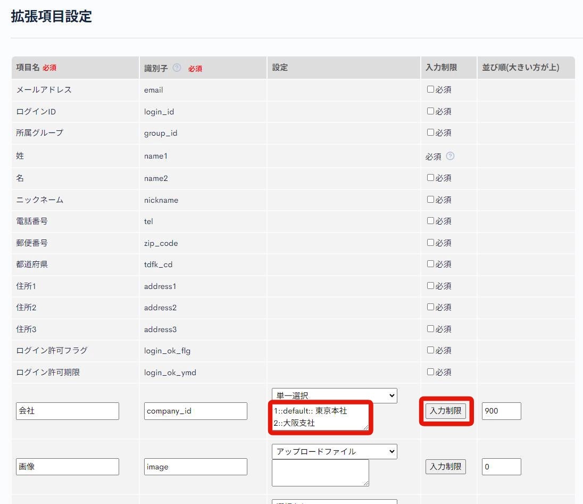Check 必須 for ログイン許可フラグ row
583x504 pixels.
(430, 350)
